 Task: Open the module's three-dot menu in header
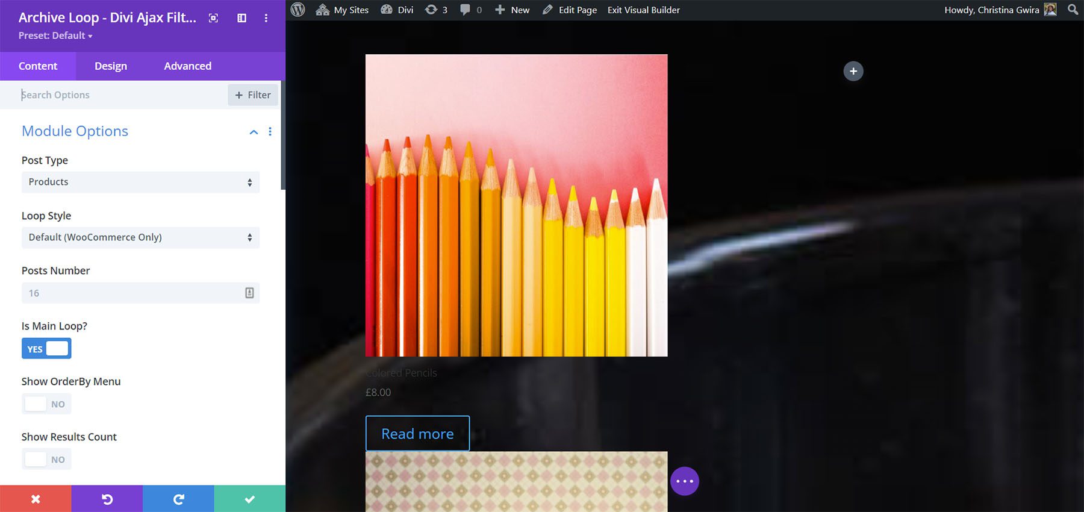[266, 18]
